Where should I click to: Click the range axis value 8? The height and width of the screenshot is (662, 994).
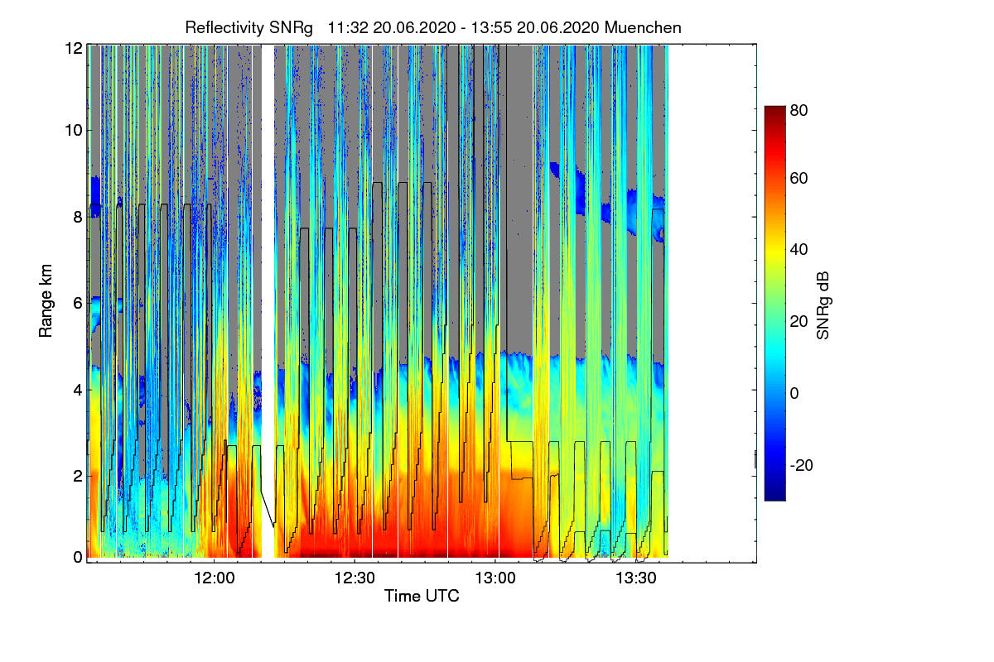pos(78,217)
